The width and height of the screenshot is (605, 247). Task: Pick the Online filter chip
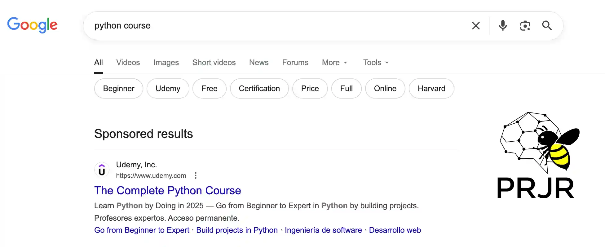coord(385,89)
